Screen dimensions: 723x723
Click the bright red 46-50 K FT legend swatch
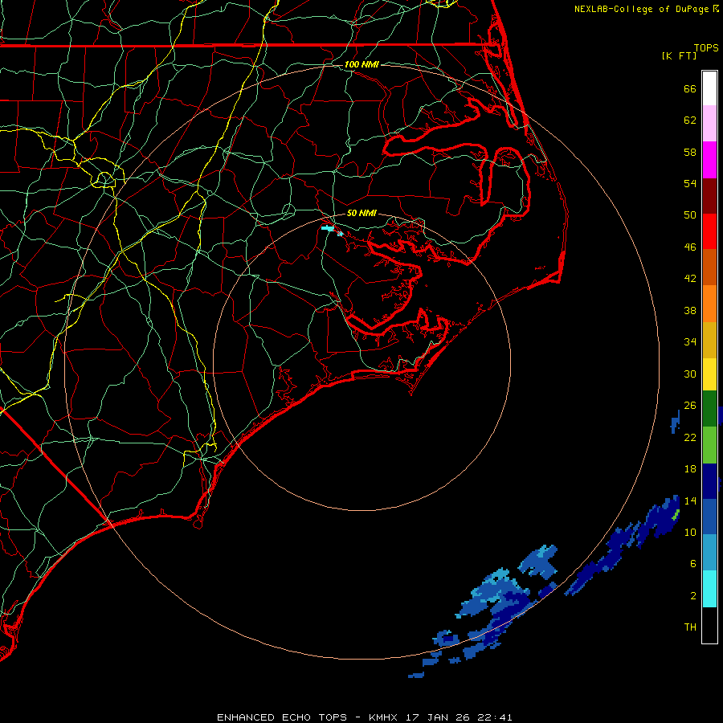click(709, 231)
